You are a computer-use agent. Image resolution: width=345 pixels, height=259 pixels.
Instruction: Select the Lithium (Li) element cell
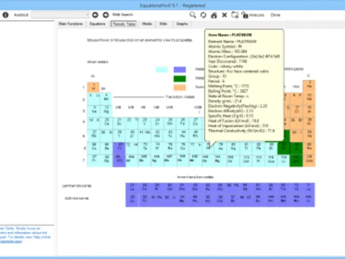pyautogui.click(x=94, y=99)
